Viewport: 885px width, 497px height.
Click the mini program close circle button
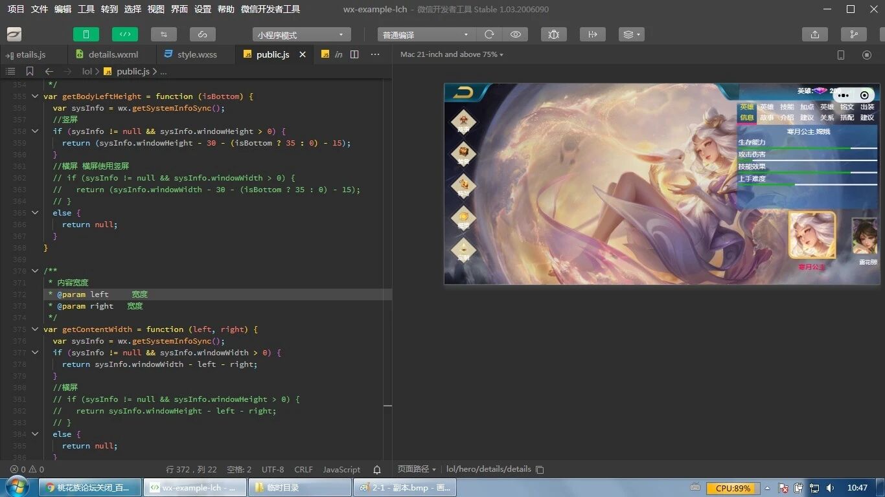point(864,95)
